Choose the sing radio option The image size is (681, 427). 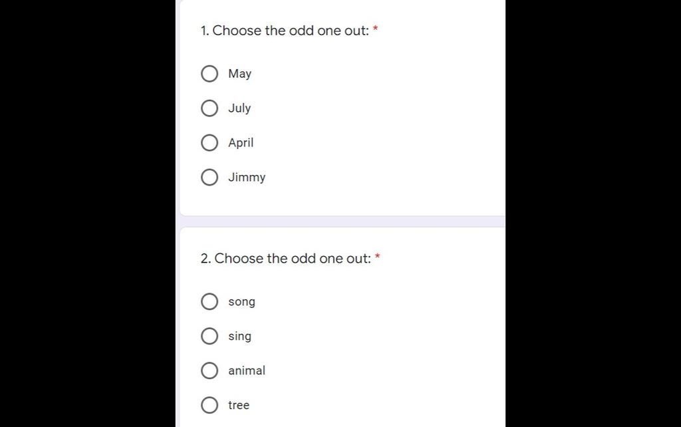coord(209,337)
